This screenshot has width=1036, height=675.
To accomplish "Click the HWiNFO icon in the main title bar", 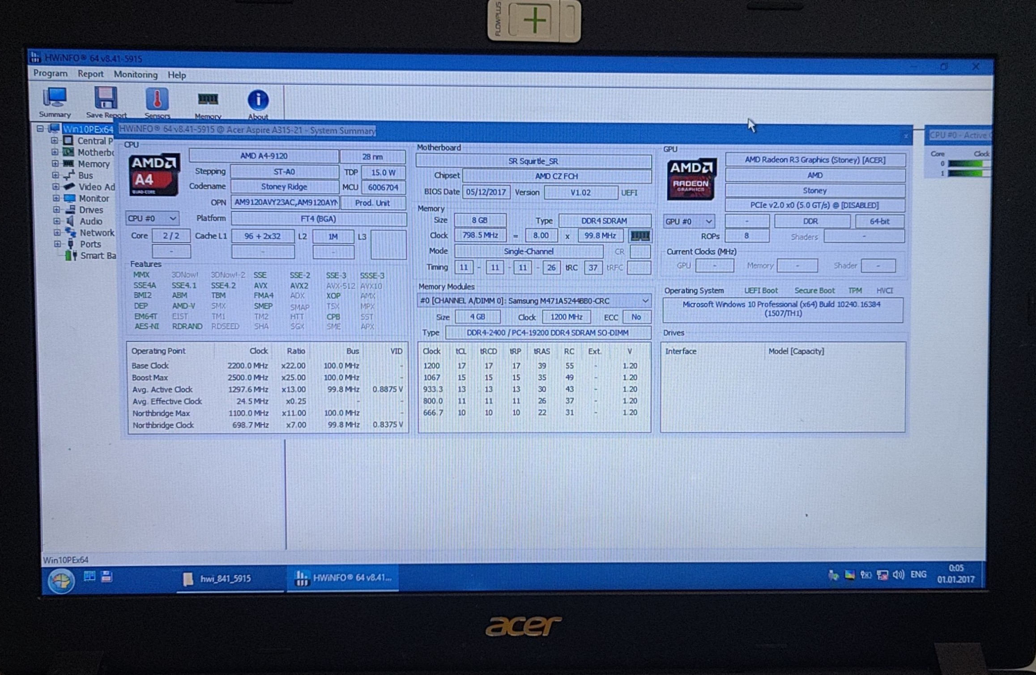I will (35, 58).
